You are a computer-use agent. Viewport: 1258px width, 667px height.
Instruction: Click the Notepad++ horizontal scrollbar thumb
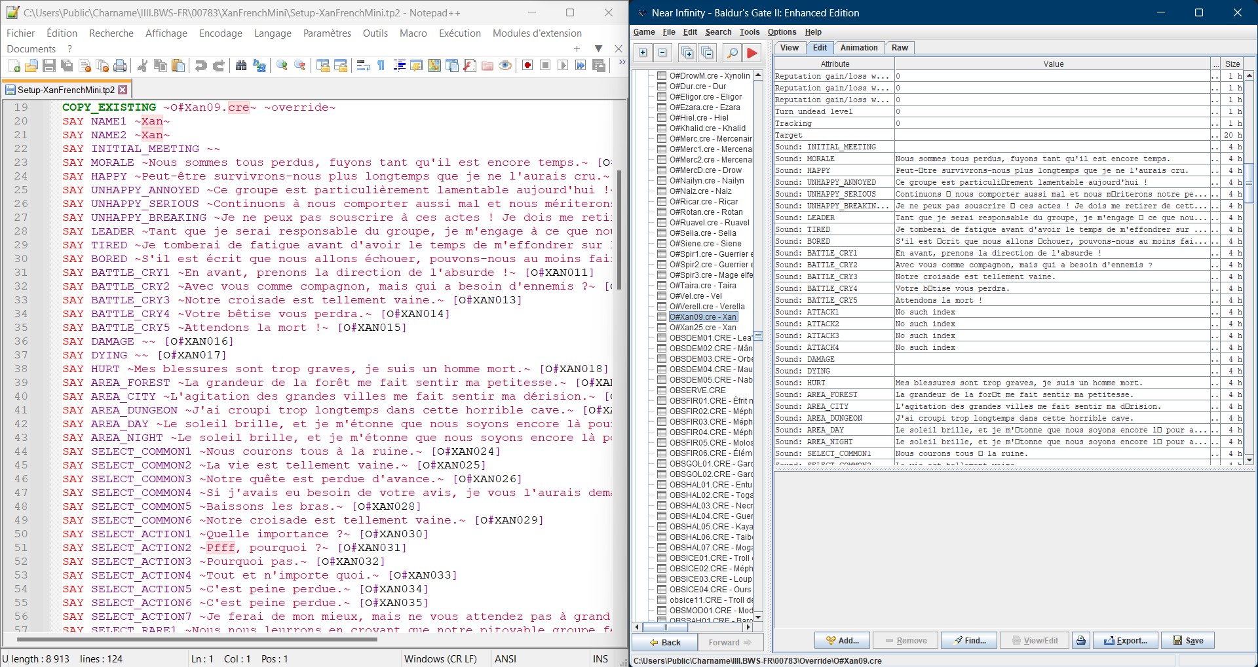click(198, 639)
